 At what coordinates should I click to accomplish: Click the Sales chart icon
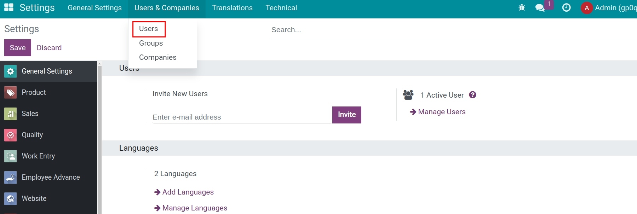11,114
